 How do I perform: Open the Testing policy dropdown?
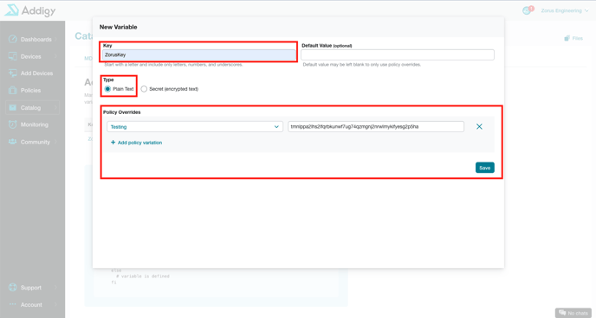[195, 126]
